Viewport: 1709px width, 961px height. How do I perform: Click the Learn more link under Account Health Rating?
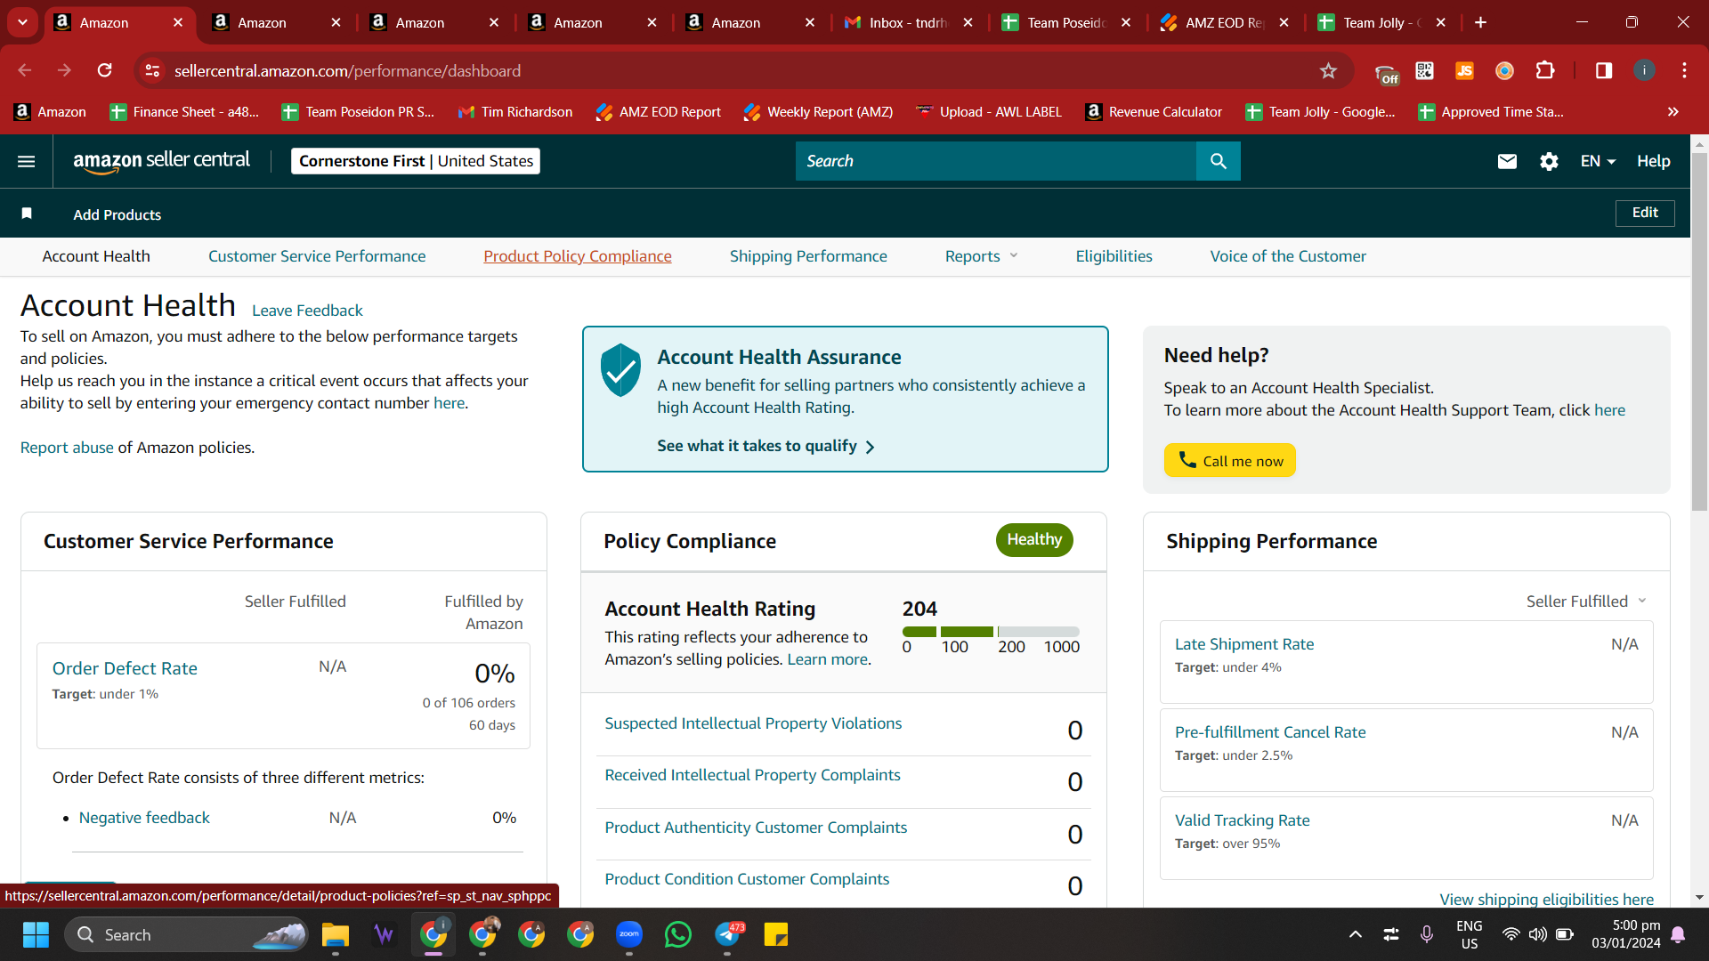(x=827, y=659)
